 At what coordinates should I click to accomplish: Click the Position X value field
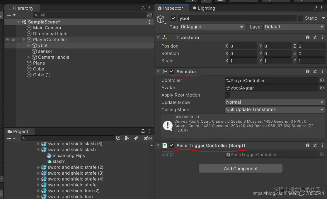click(x=243, y=46)
